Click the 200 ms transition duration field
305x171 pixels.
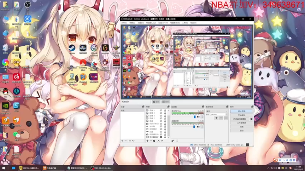coord(217,115)
